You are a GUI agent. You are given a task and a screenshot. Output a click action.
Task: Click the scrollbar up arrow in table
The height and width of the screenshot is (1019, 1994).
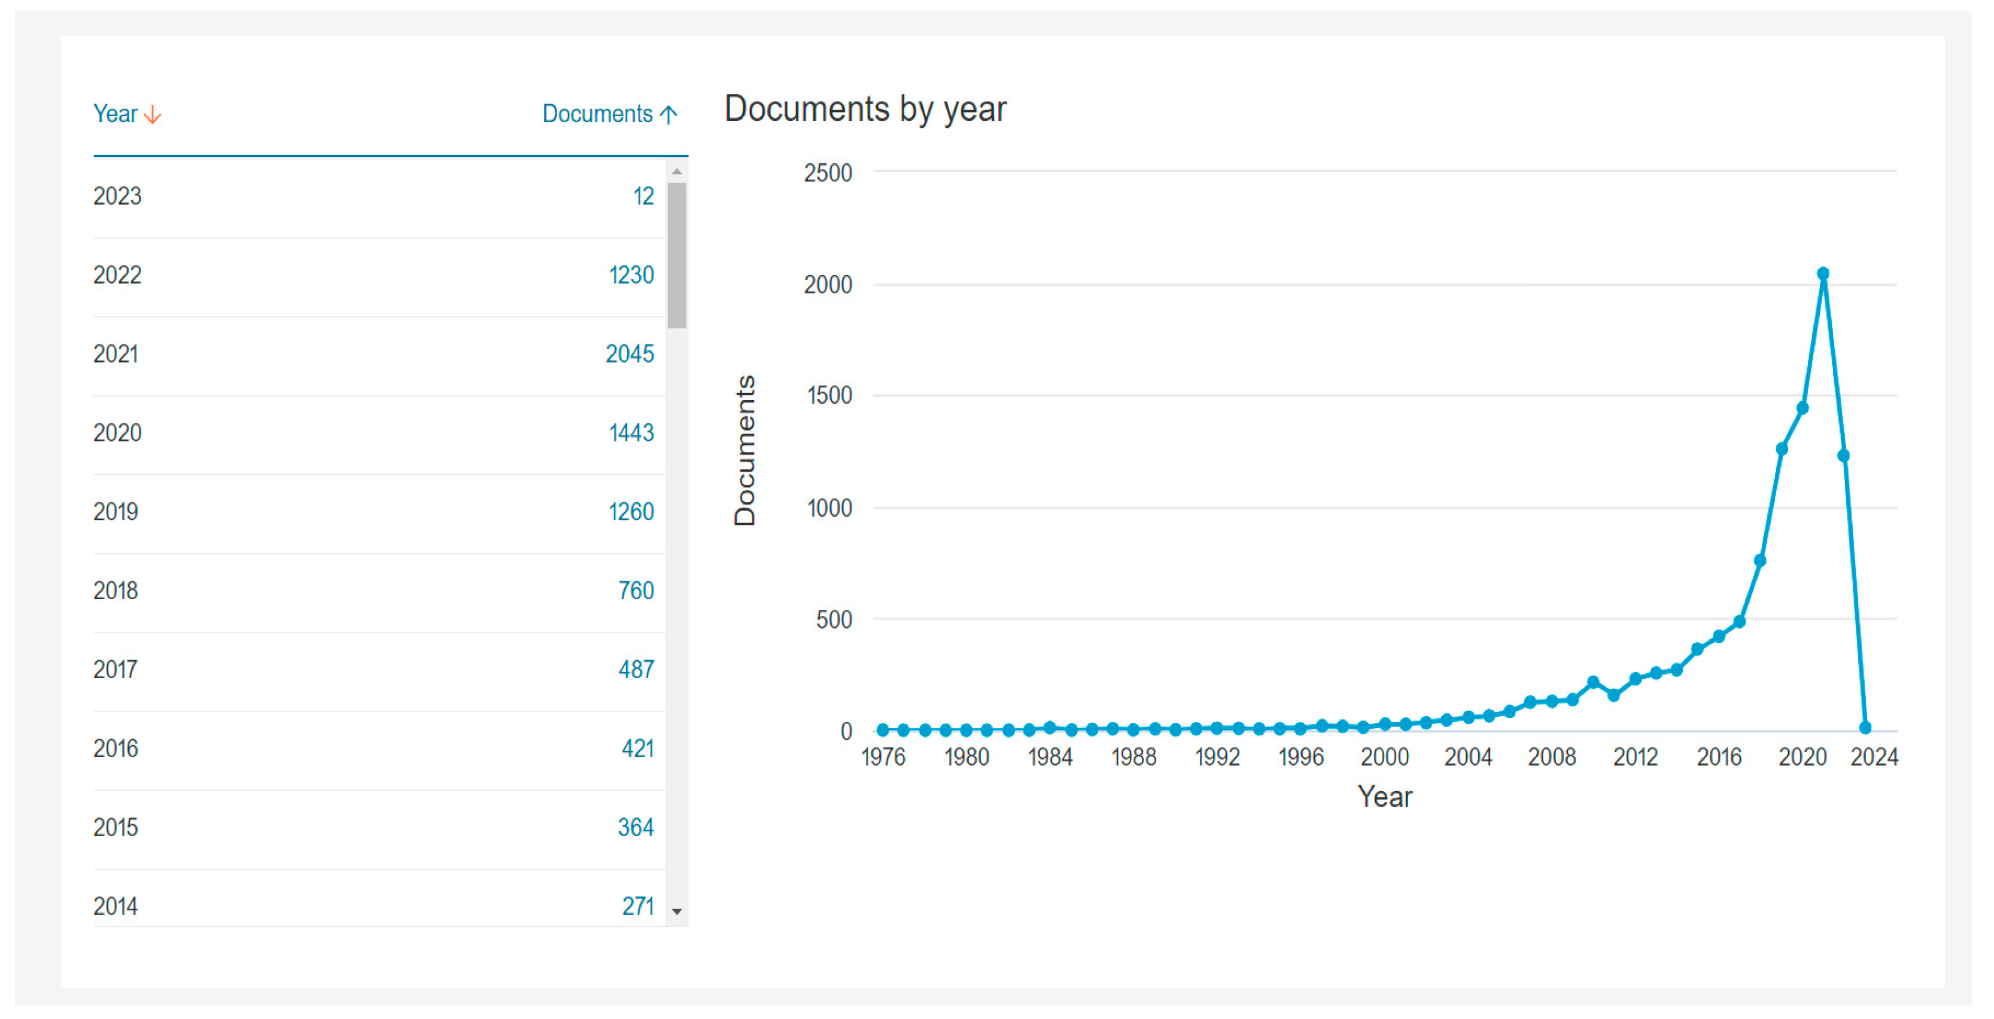tap(676, 171)
